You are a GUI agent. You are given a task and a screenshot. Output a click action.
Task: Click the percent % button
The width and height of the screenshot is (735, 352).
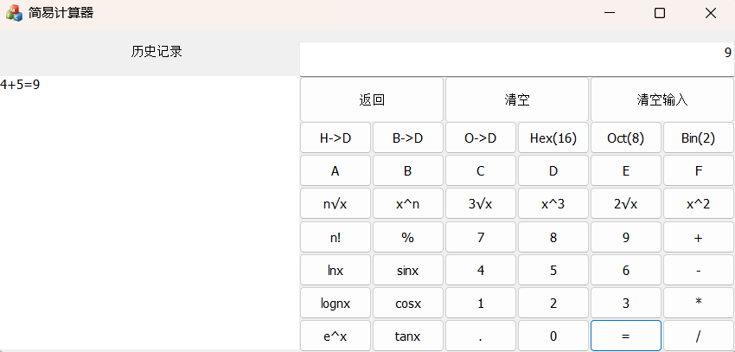click(x=408, y=237)
